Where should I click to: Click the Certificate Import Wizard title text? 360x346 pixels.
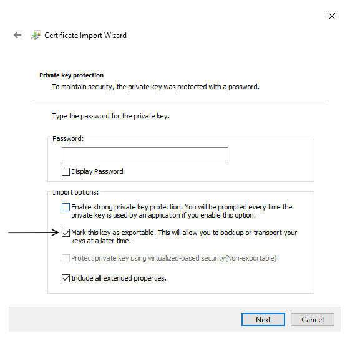pyautogui.click(x=85, y=36)
